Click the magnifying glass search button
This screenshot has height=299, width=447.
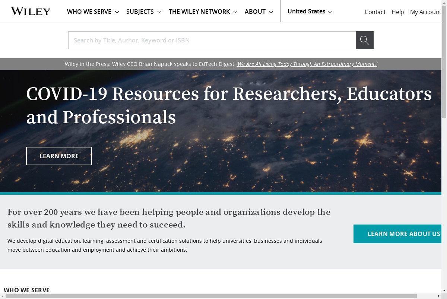(x=365, y=40)
